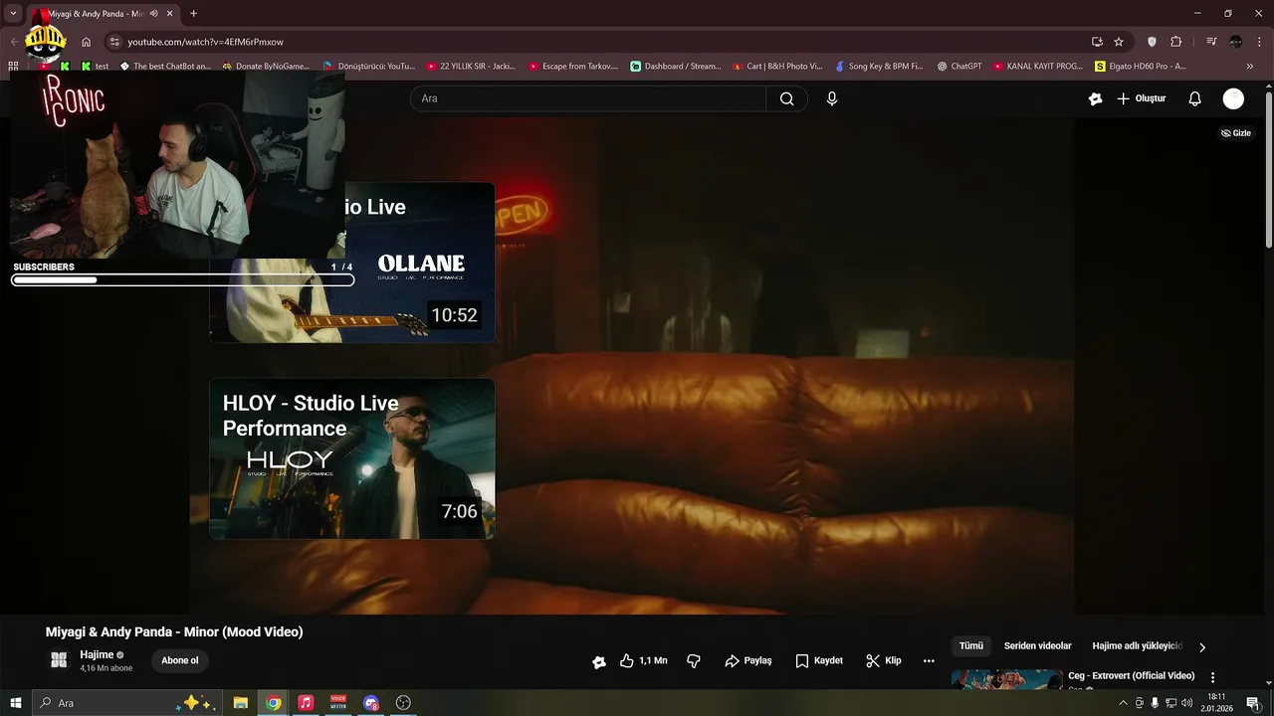Viewport: 1274px width, 716px height.
Task: Click the sparkle Ask icon beside Oluştur
Action: point(1096,98)
